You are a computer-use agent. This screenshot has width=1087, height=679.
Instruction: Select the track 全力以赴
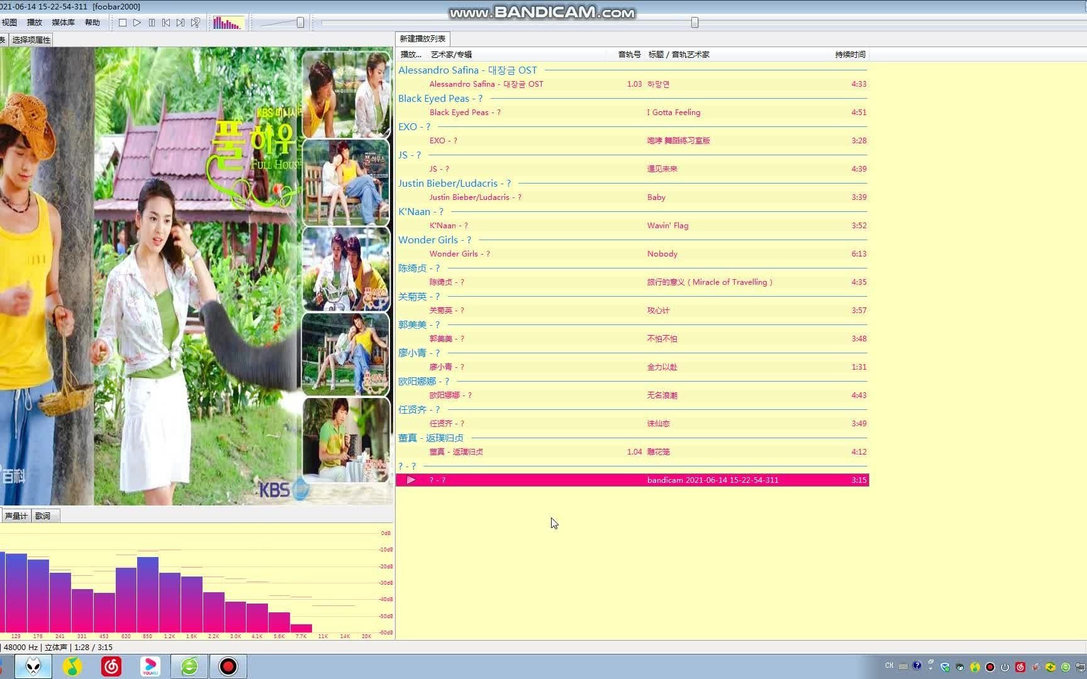632,367
